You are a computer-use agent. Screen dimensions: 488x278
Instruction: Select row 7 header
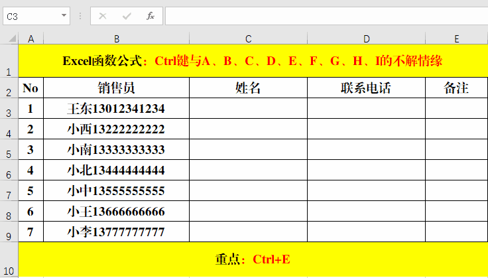point(9,190)
